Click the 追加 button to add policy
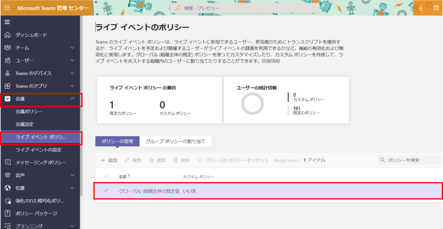 click(109, 160)
